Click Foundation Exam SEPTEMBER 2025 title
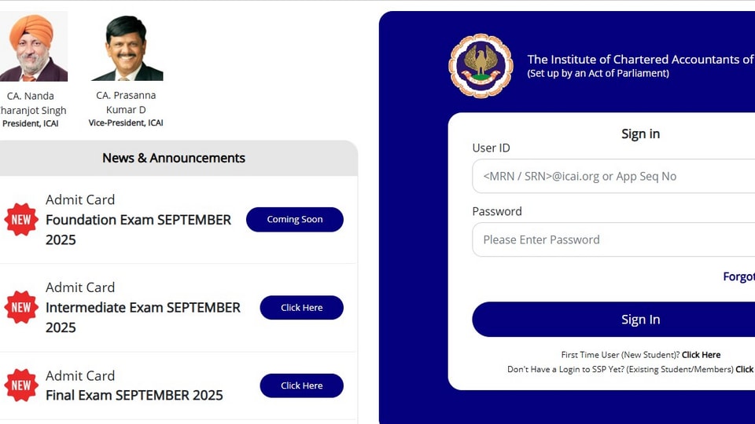Viewport: 755px width, 424px height. 138,230
